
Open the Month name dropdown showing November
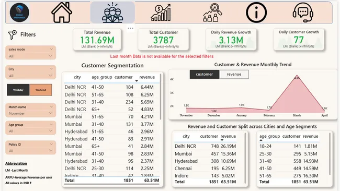coord(30,113)
